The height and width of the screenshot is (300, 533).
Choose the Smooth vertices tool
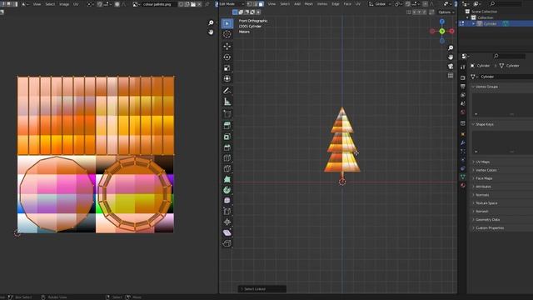[227, 201]
